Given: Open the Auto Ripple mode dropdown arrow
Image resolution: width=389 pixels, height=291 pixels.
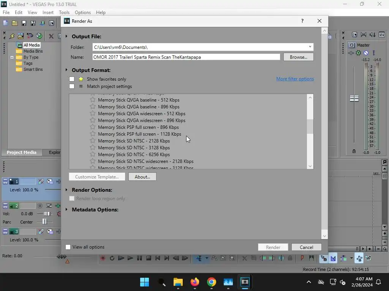Looking at the screenshot, I should (x=351, y=258).
